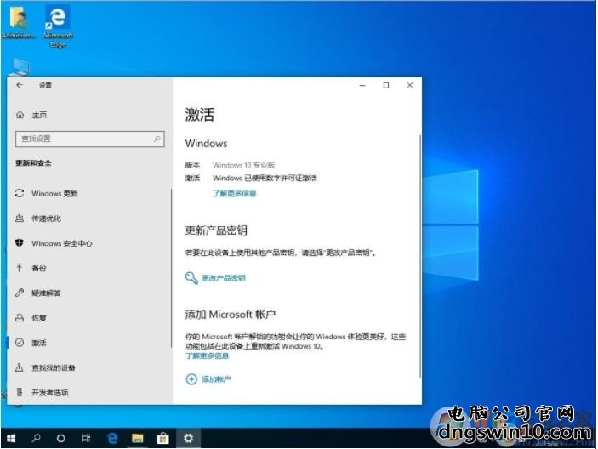Click the 添加 Microsoft 帐户 heading
This screenshot has width=598, height=449.
(231, 315)
